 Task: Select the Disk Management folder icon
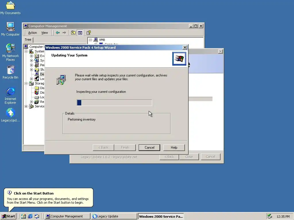coord(37,88)
